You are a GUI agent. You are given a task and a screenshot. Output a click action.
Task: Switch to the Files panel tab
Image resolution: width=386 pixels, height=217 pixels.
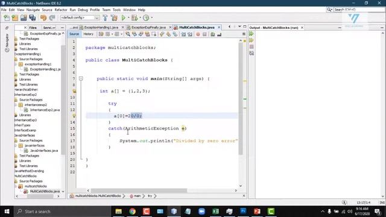(33, 28)
